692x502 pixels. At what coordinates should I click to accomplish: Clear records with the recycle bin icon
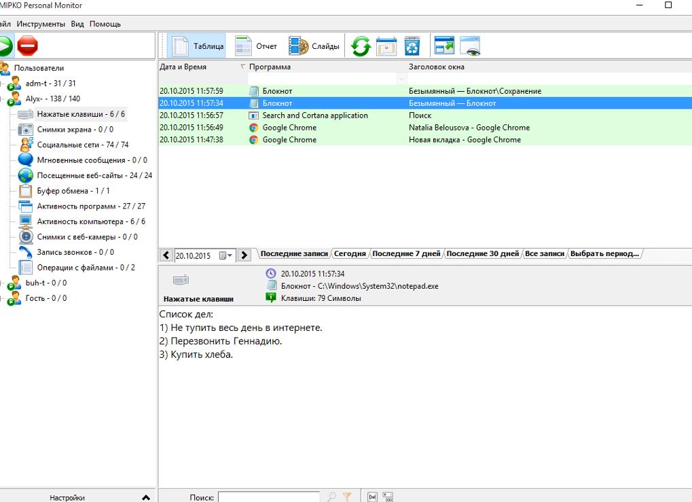pyautogui.click(x=412, y=46)
